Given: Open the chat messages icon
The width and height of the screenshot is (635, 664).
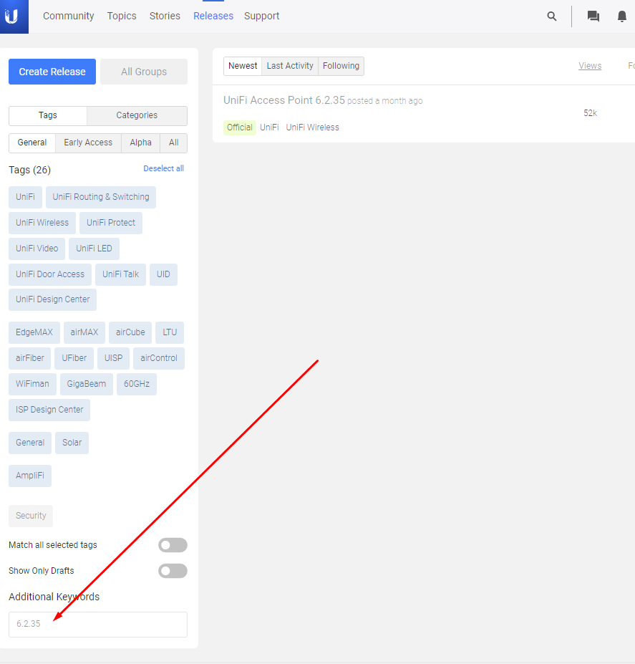Looking at the screenshot, I should (x=593, y=16).
